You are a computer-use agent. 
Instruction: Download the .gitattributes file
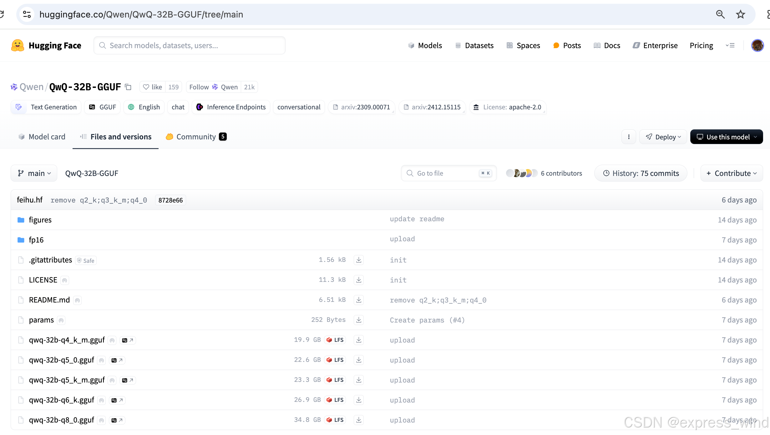point(359,260)
